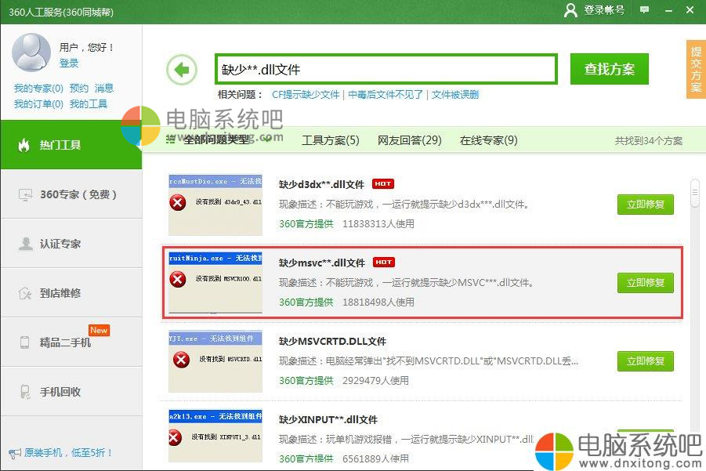This screenshot has height=471, width=706.
Task: Click the d3dx description starting 现象描述：不能玩游戏
Action: [x=404, y=205]
